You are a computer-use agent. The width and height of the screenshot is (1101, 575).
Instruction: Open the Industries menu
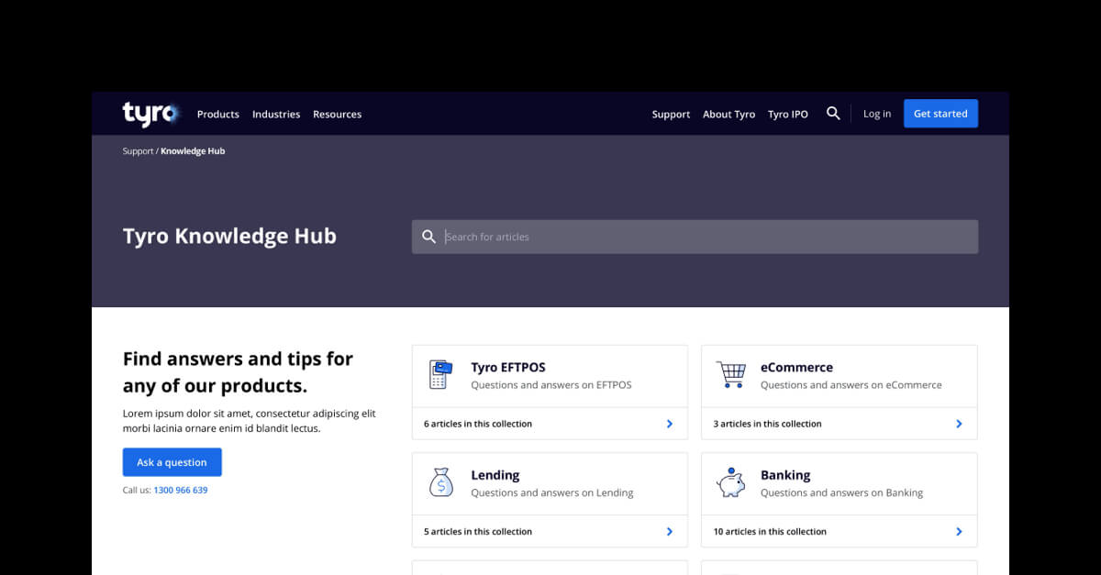[x=276, y=115]
